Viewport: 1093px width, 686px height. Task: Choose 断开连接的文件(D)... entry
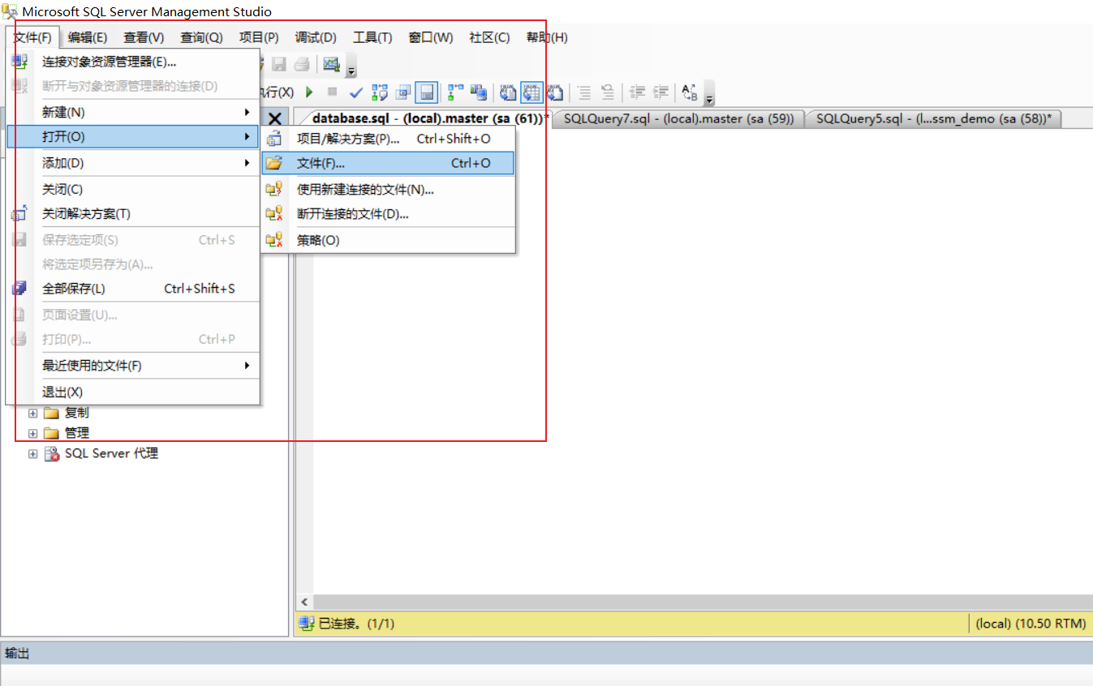[388, 214]
